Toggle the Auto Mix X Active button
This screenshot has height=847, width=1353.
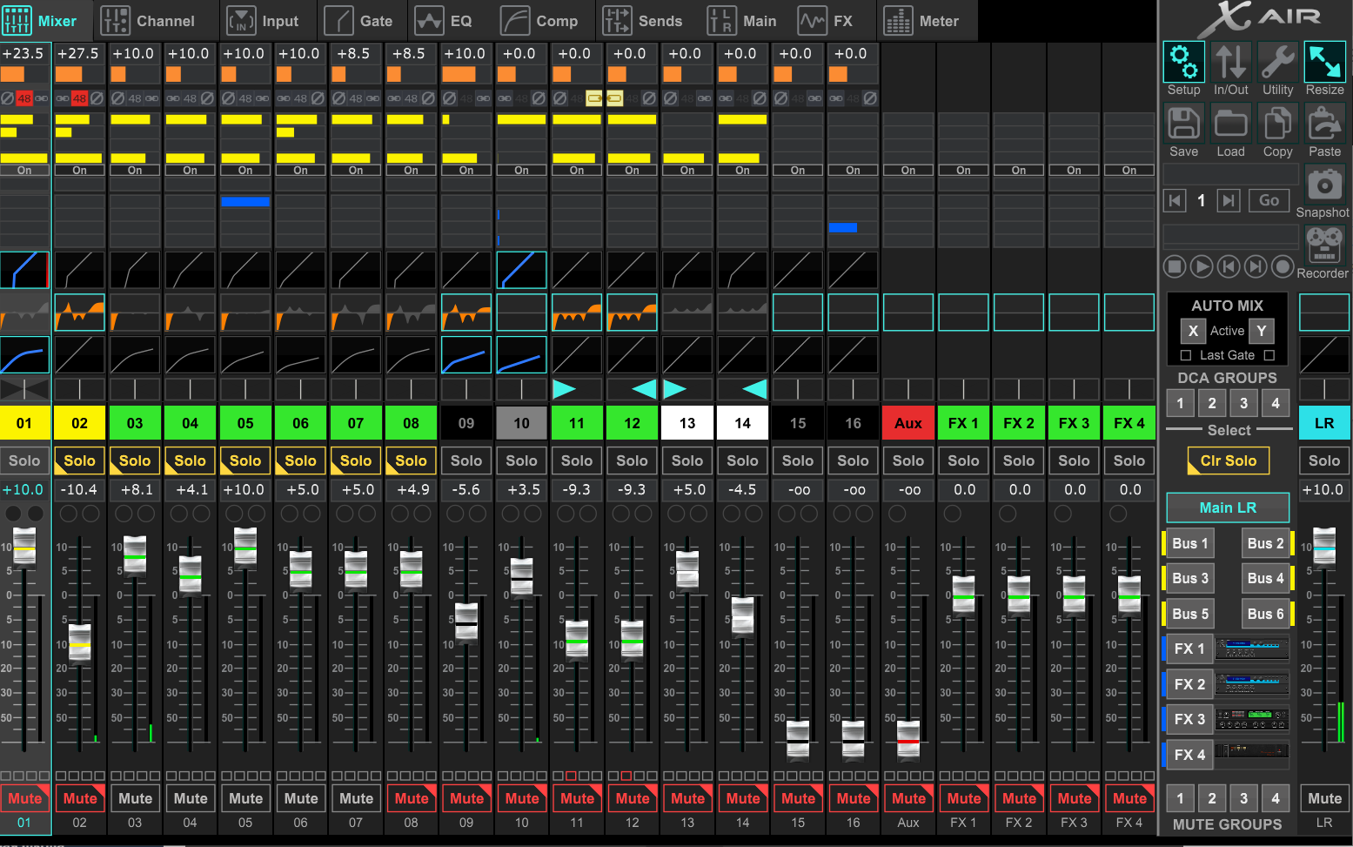tap(1193, 331)
